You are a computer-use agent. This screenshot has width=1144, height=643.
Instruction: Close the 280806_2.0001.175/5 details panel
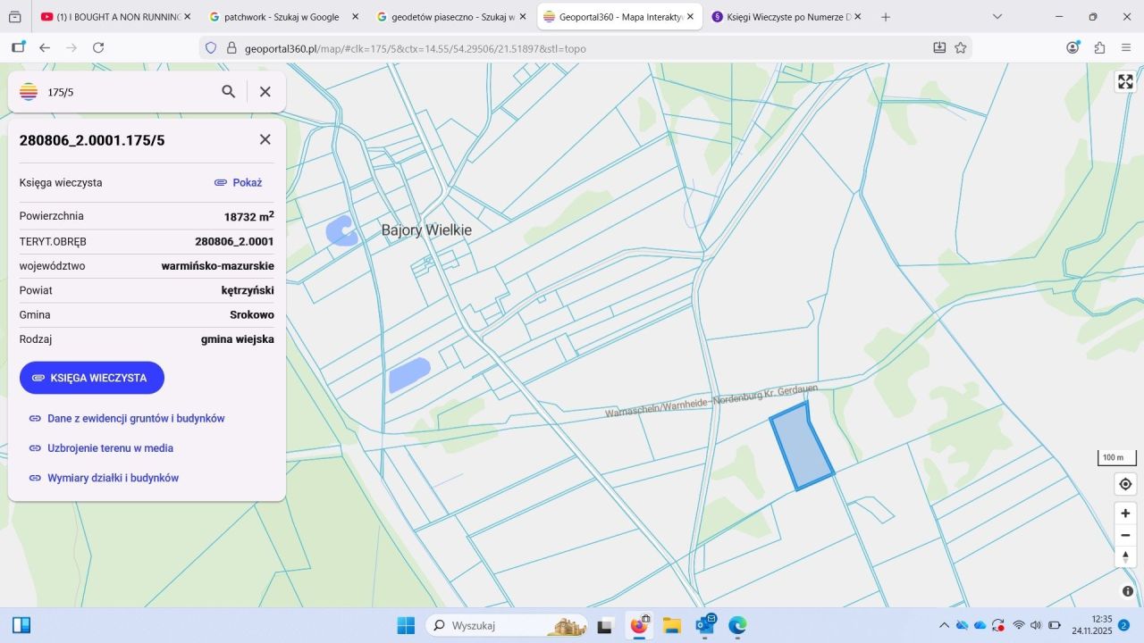click(x=265, y=139)
